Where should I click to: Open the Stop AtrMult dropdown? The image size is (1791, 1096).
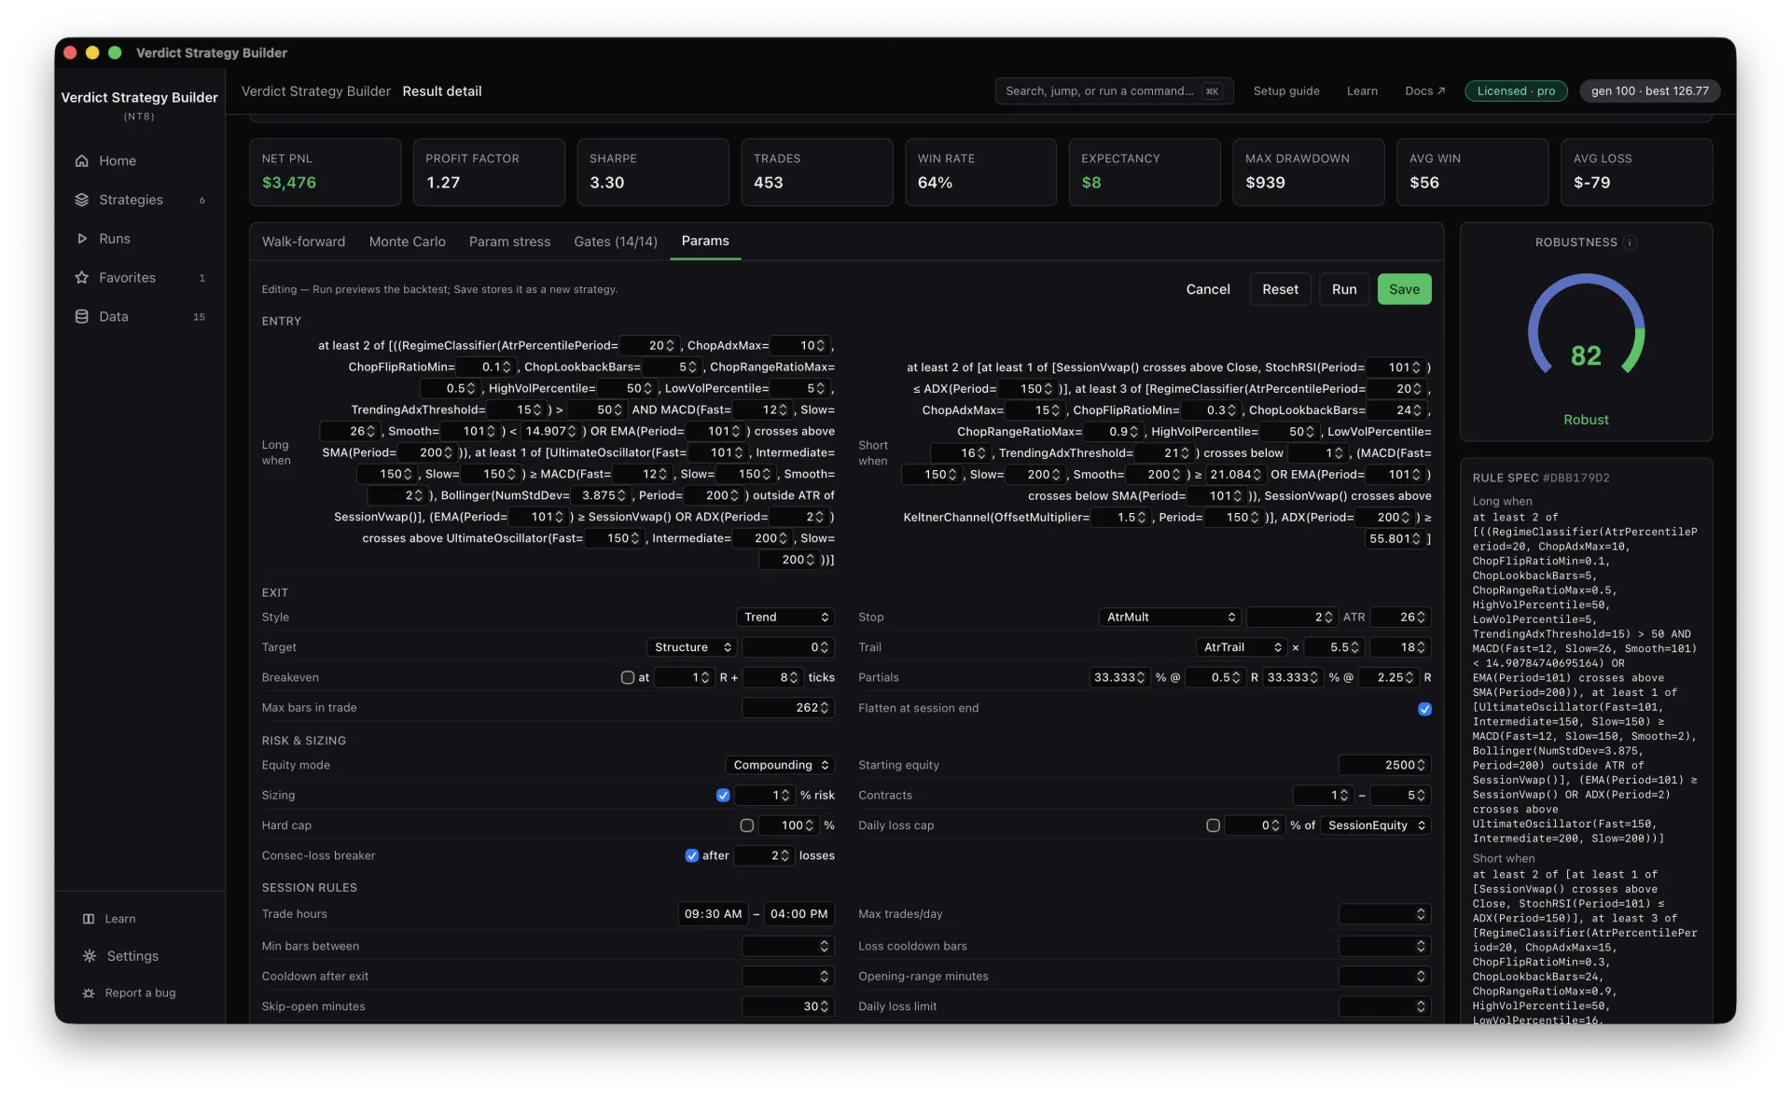click(1170, 617)
